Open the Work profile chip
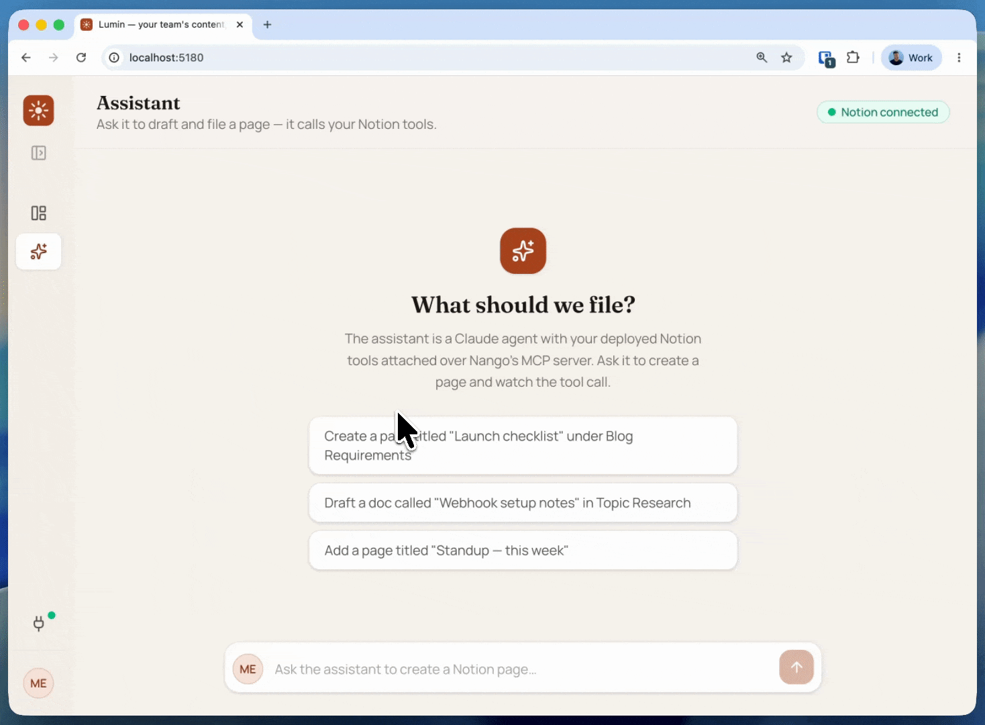Screen dimensions: 985x725 (911, 58)
